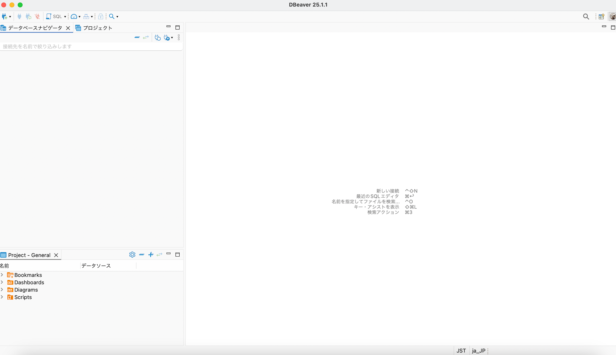Select the Scripts folder
Image resolution: width=616 pixels, height=355 pixels.
pos(19,297)
